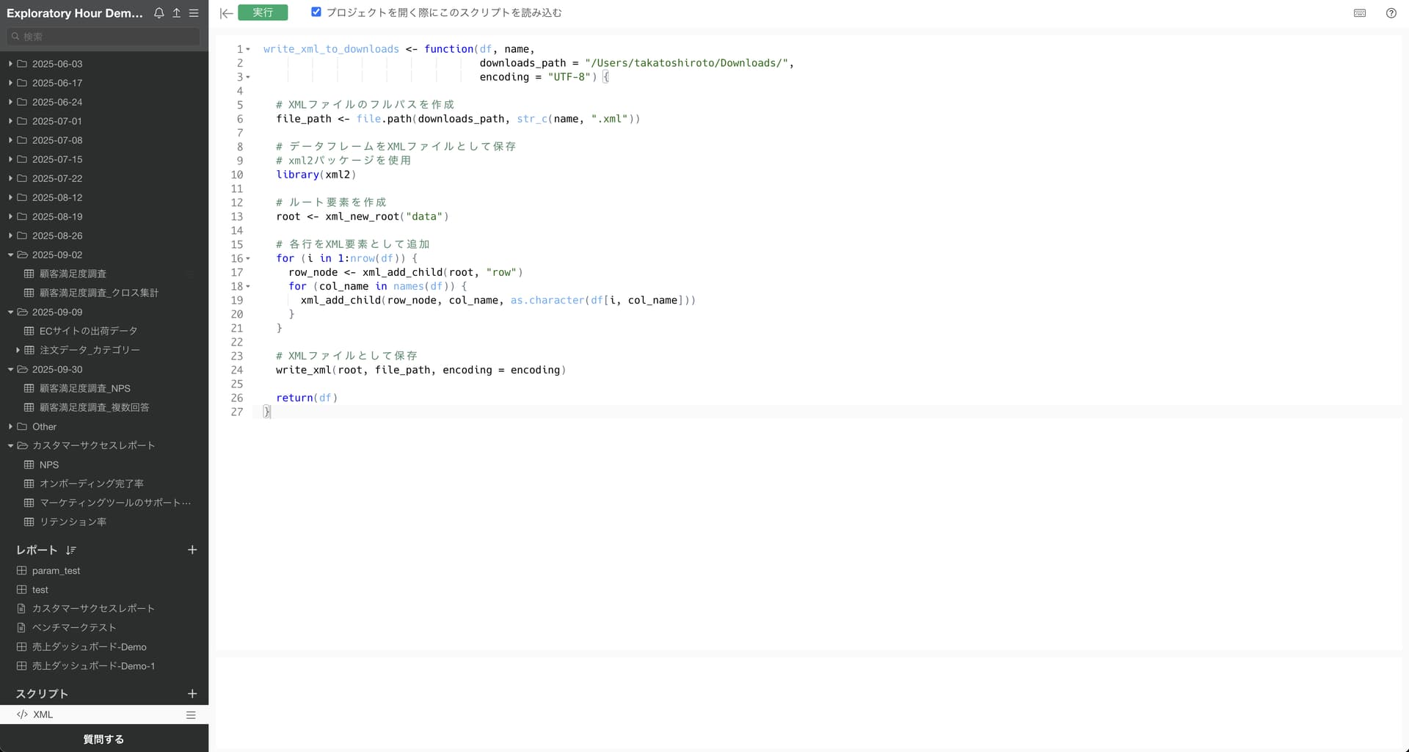The width and height of the screenshot is (1409, 752).
Task: Click the sort icon next to レポート
Action: 71,550
